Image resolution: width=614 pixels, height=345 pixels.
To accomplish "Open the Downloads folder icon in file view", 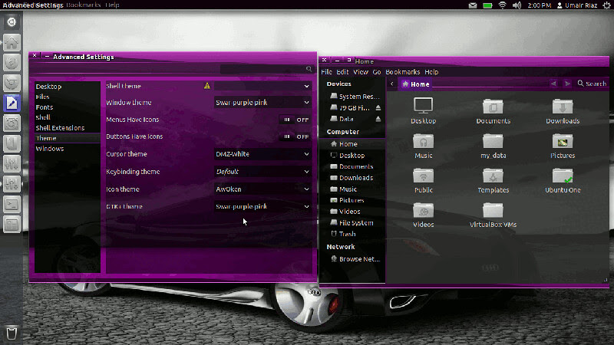I will (563, 106).
